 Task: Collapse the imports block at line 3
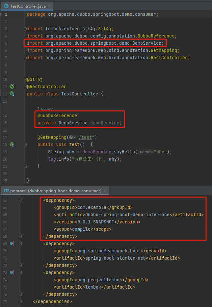(25, 29)
